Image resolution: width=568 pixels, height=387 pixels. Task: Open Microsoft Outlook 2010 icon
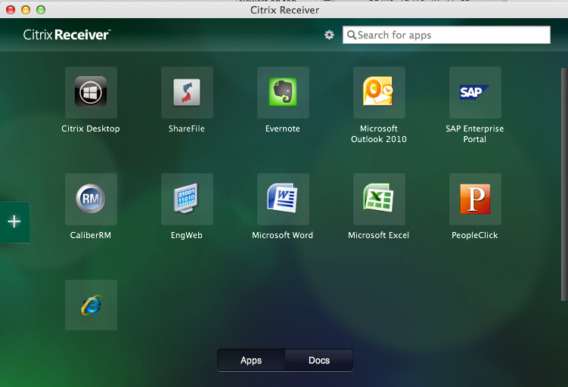click(x=379, y=92)
